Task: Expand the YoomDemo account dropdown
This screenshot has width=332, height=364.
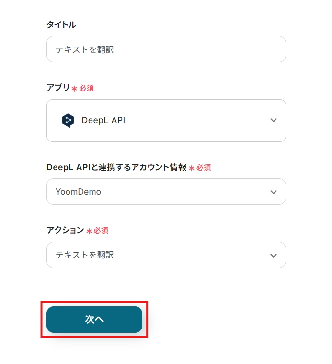Action: tap(166, 192)
